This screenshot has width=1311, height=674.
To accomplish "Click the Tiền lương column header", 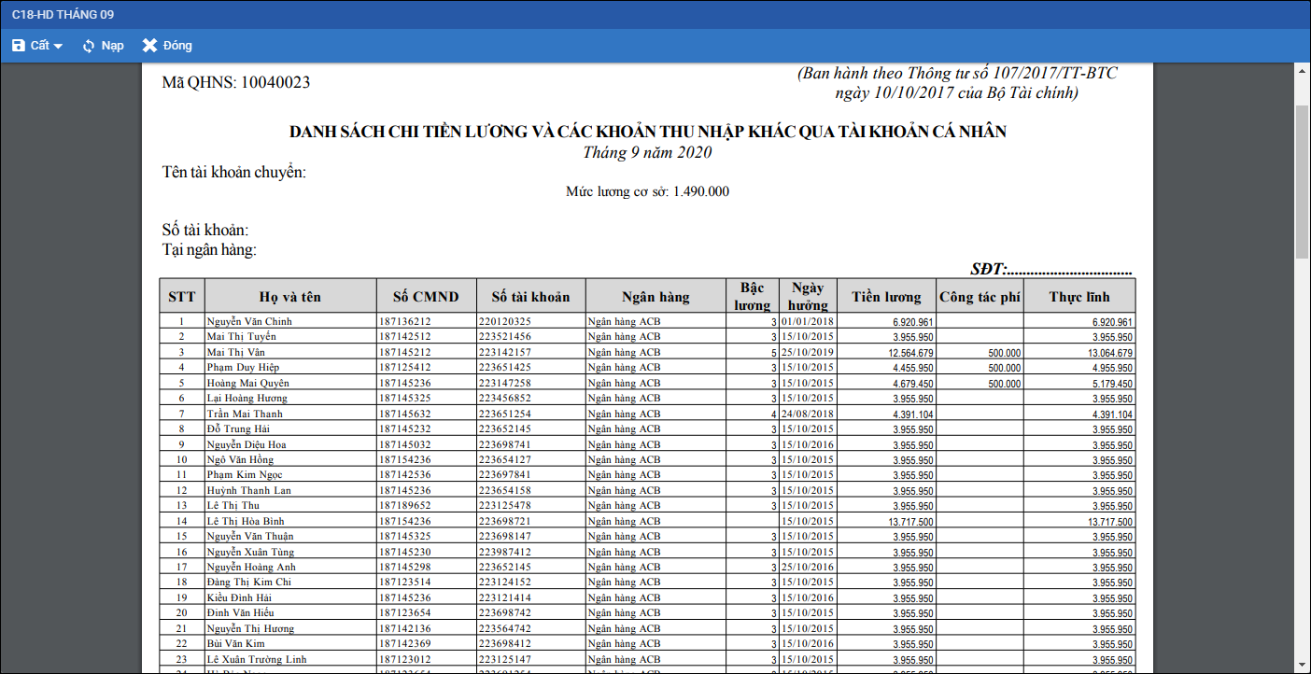I will [x=886, y=297].
